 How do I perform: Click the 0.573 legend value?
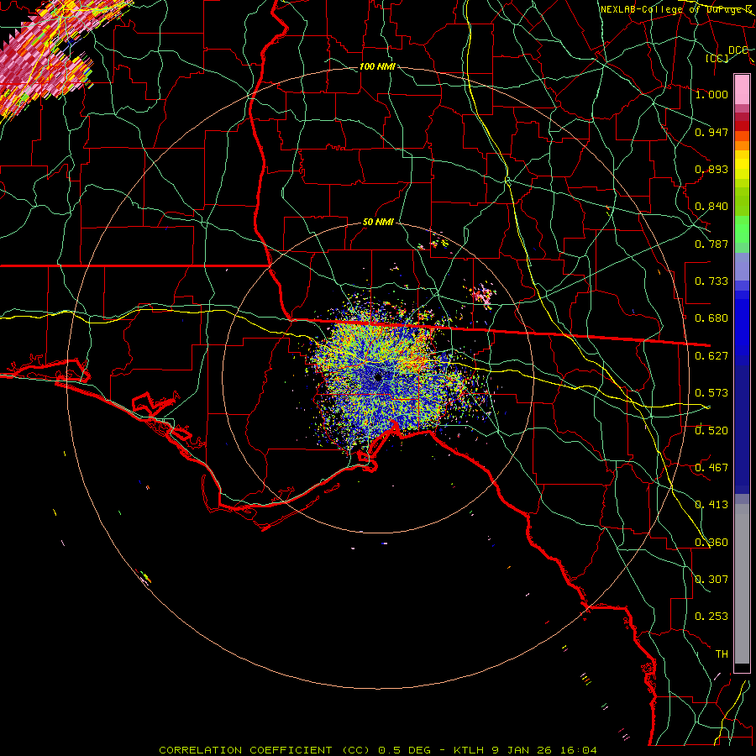point(711,393)
